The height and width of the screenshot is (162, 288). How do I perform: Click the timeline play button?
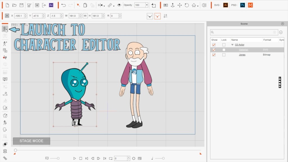[x=75, y=158]
